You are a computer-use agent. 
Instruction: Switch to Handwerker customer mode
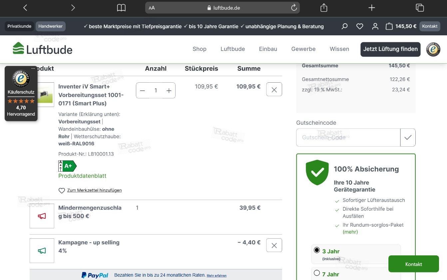50,26
